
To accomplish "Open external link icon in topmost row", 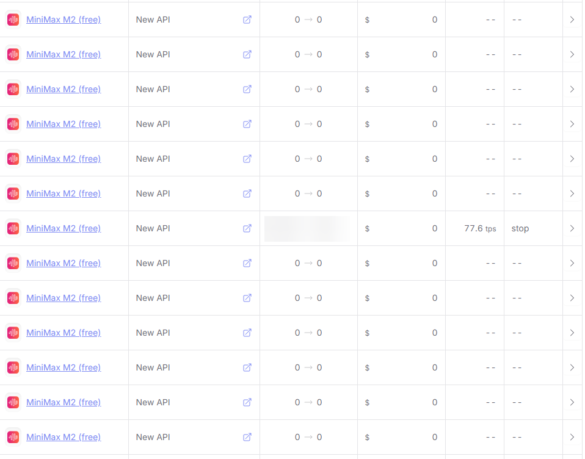I will tap(247, 20).
